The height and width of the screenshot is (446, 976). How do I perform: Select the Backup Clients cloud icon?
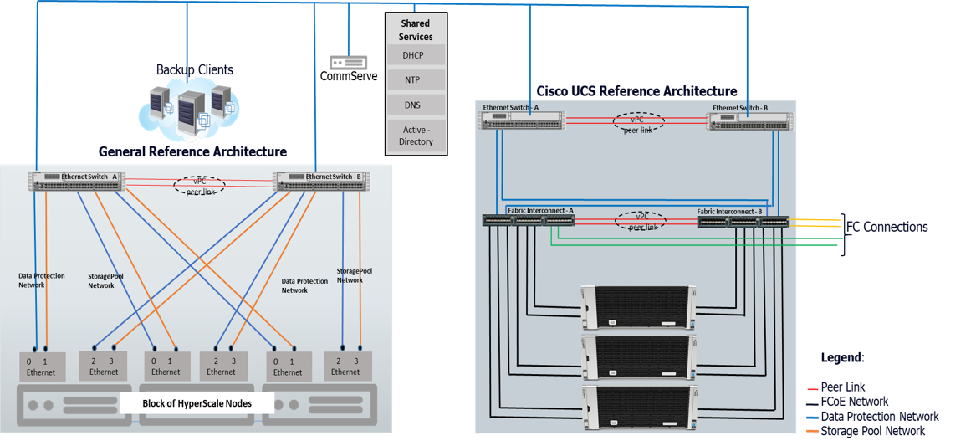pos(189,109)
